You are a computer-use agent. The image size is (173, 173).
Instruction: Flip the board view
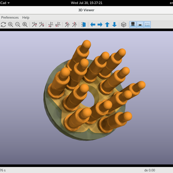coord(84,25)
